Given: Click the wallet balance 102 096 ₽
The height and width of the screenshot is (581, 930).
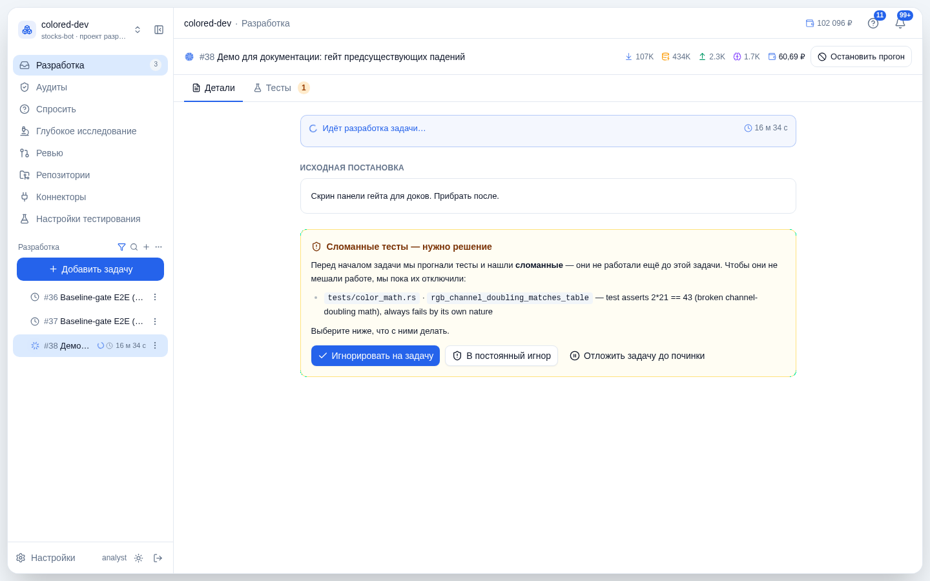Looking at the screenshot, I should [x=829, y=23].
